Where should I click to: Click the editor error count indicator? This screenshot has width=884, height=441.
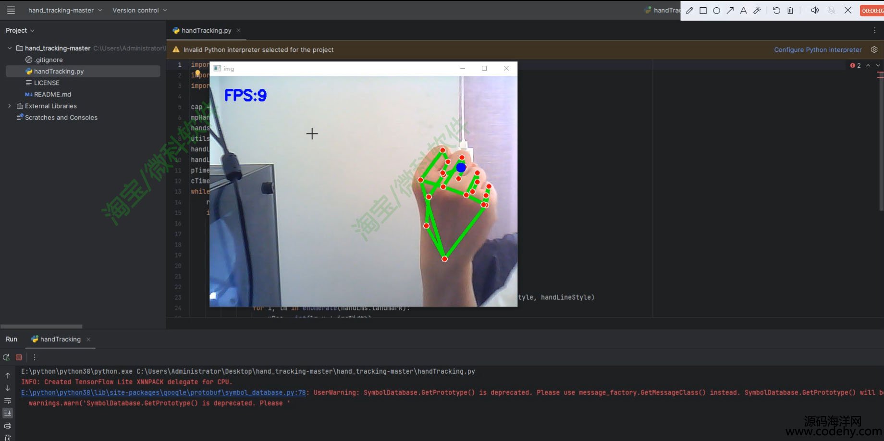tap(856, 65)
